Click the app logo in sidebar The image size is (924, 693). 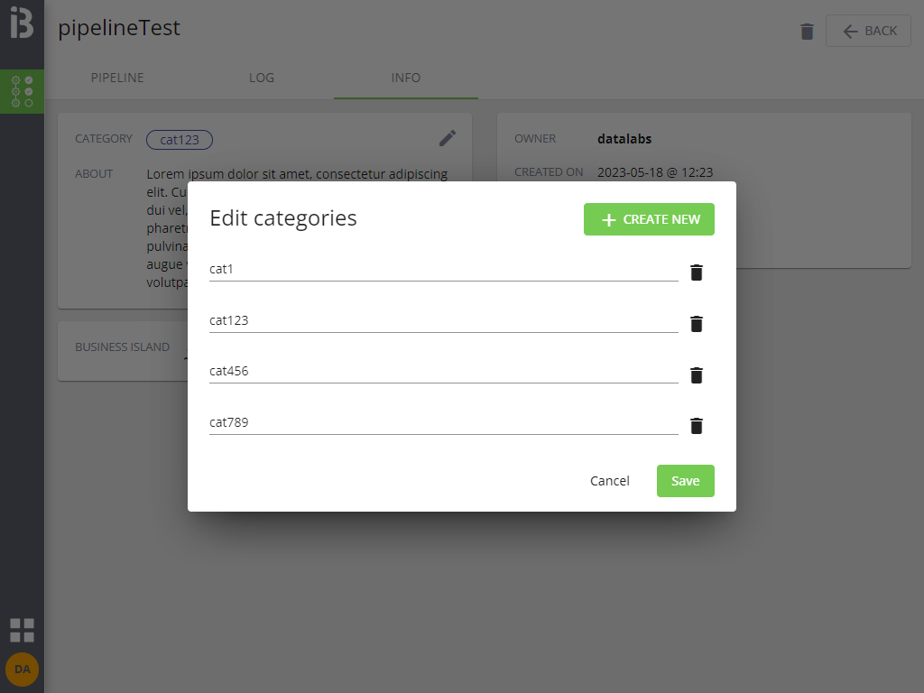pos(22,23)
